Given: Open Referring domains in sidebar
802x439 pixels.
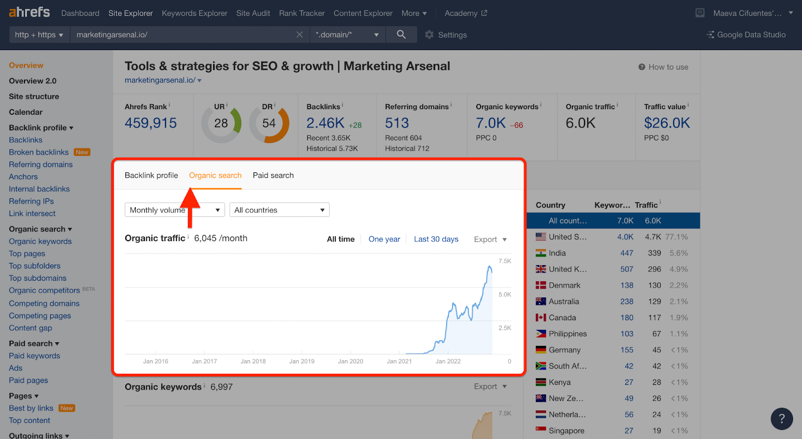Looking at the screenshot, I should [41, 164].
